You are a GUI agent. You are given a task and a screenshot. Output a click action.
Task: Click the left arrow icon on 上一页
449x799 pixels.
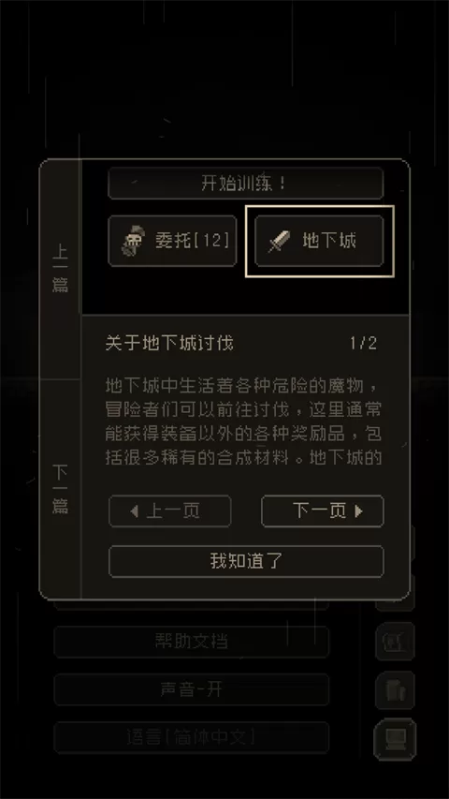point(135,511)
